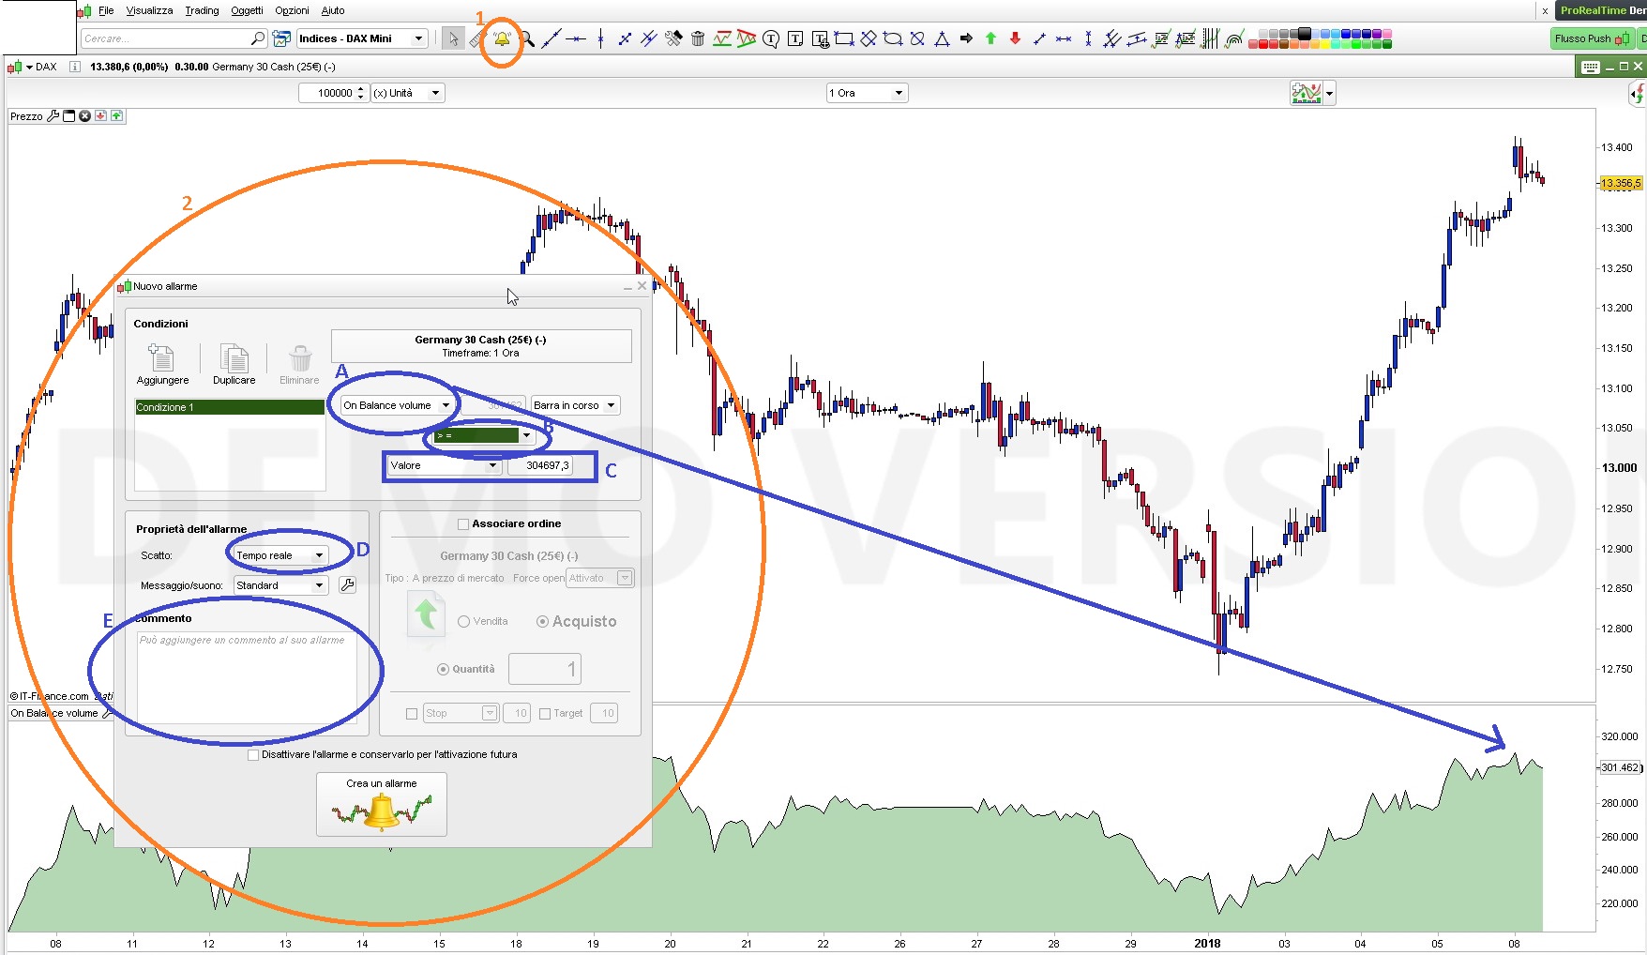Select the vertical line drawing tool

coord(600,38)
